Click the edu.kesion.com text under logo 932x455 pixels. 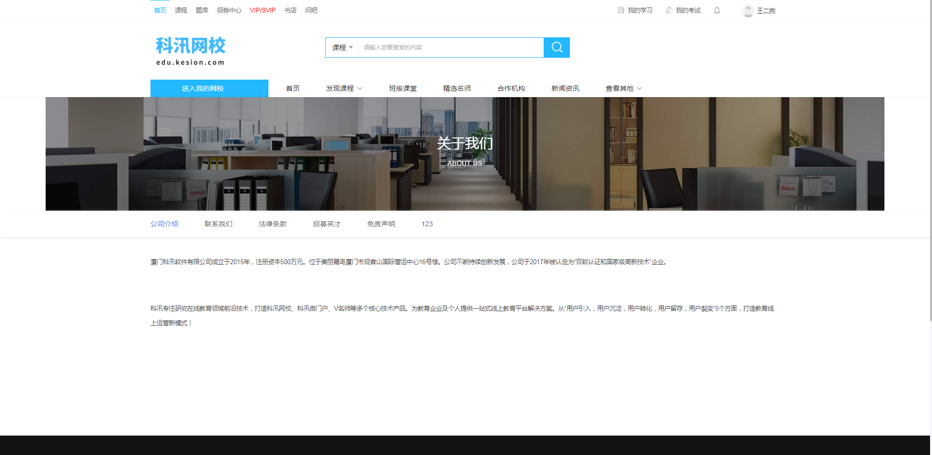[x=190, y=62]
